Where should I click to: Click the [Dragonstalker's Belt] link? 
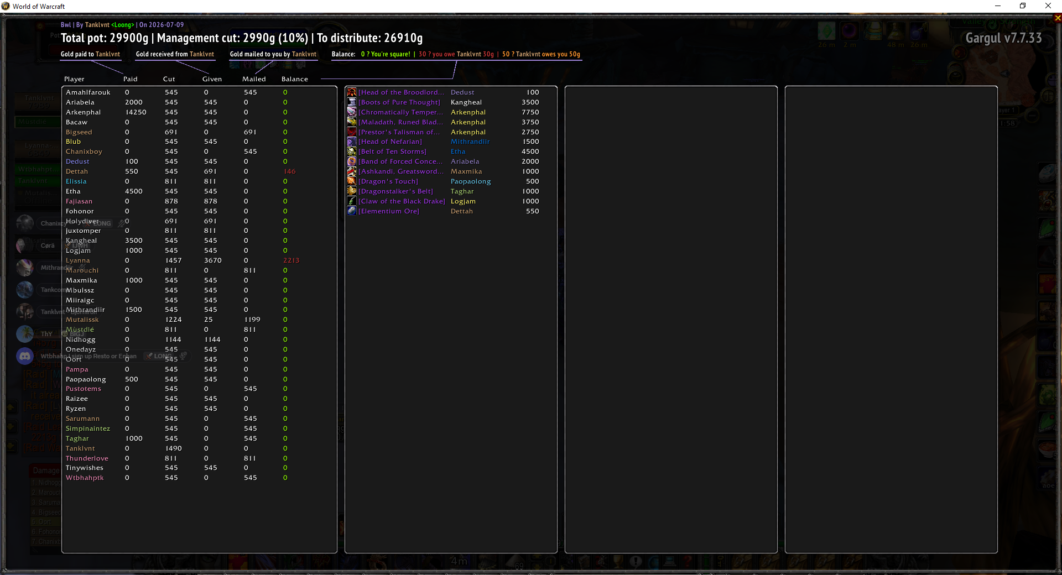[396, 191]
